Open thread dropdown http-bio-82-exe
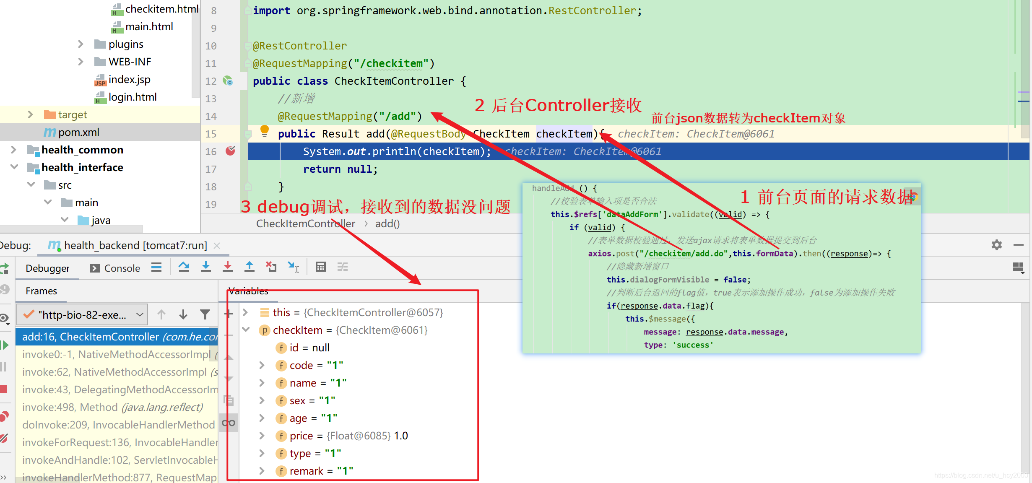 (x=83, y=314)
